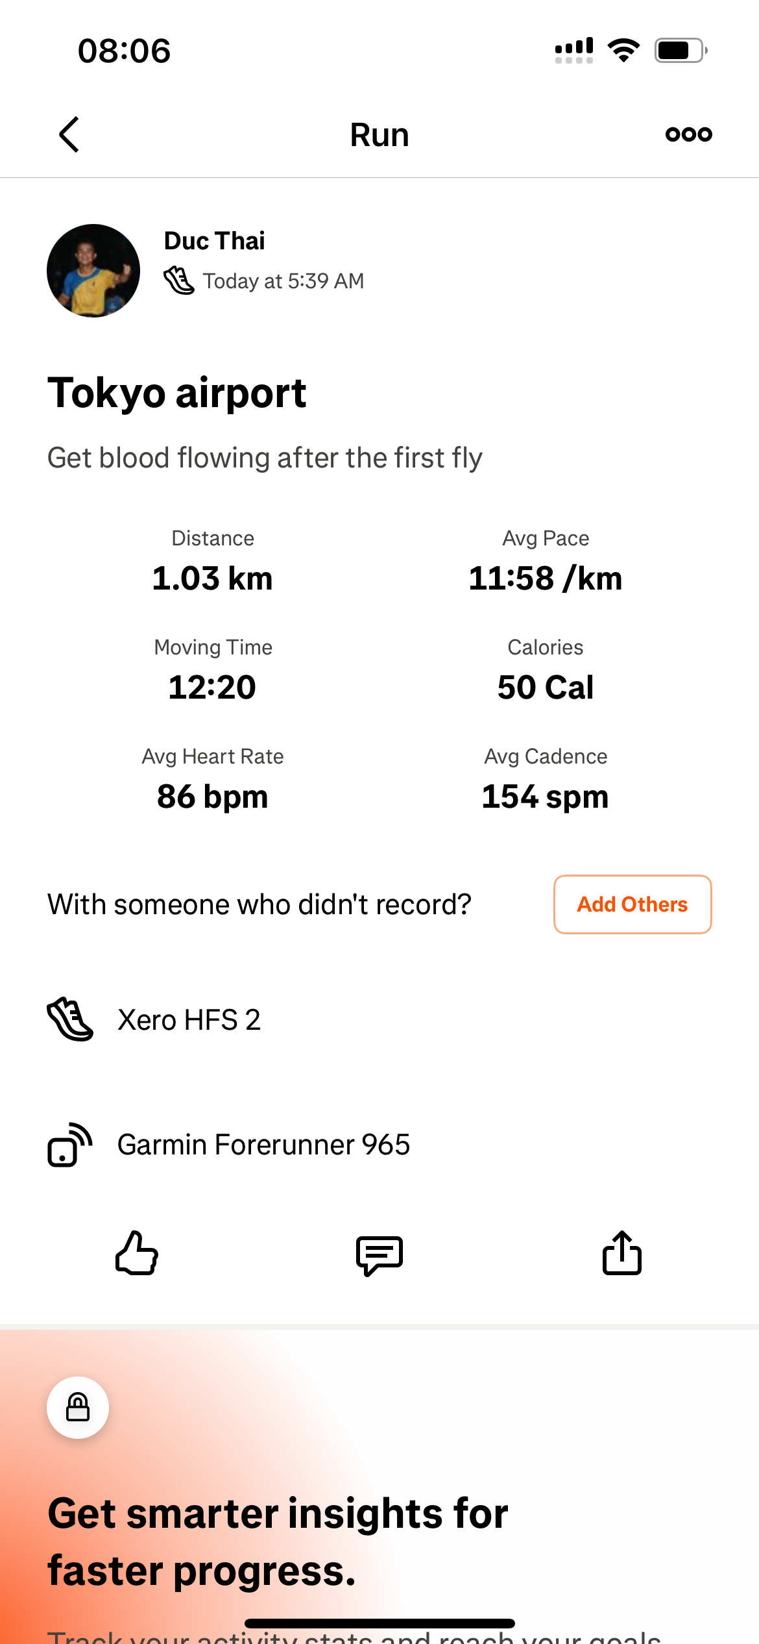The width and height of the screenshot is (759, 1644).
Task: Tap the running shoe icon next to the date
Action: click(178, 280)
